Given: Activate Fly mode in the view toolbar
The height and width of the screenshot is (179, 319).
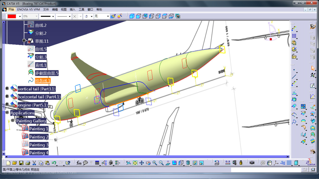Looking at the screenshot, I should coord(129,163).
